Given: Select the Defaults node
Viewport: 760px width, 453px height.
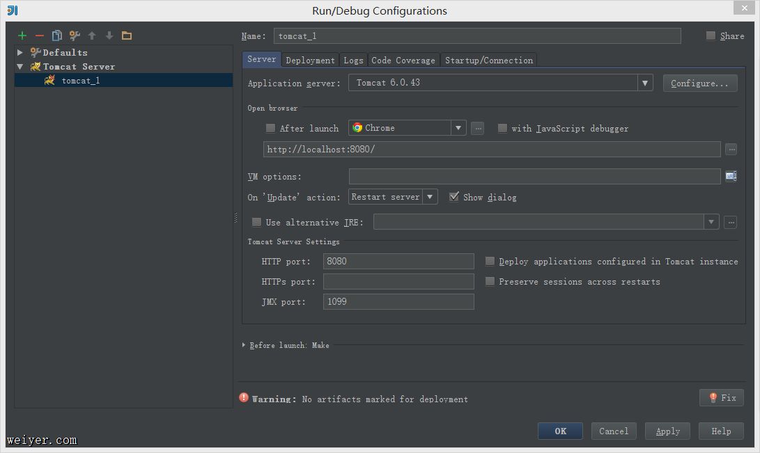Looking at the screenshot, I should pos(123,52).
